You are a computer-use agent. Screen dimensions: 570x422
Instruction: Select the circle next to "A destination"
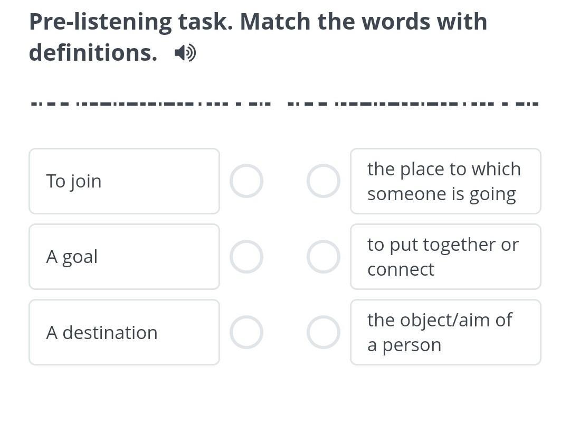point(246,332)
